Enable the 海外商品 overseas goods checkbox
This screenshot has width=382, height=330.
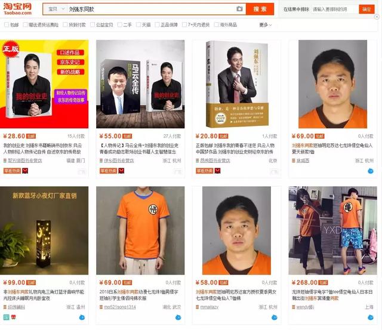click(216, 24)
